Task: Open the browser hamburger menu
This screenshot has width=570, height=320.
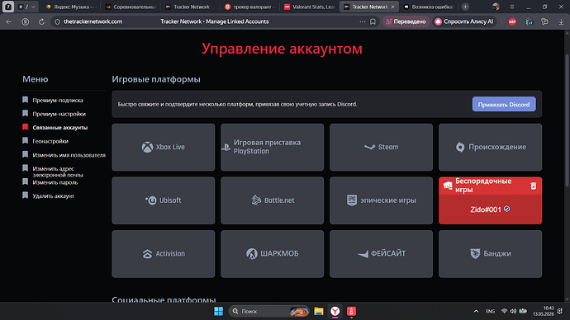Action: coord(512,7)
